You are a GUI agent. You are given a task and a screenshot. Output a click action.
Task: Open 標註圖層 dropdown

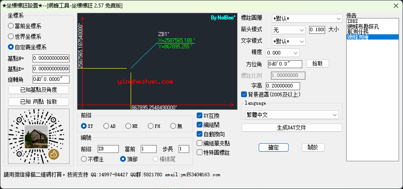click(307, 18)
